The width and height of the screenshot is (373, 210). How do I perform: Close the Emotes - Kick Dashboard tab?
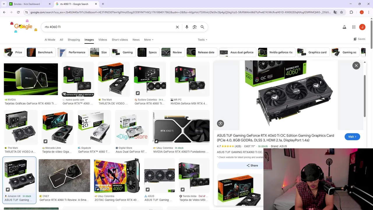point(50,4)
